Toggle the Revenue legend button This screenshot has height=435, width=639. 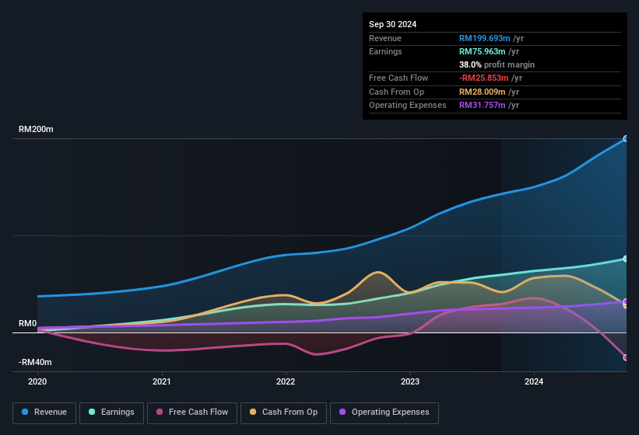click(x=44, y=412)
